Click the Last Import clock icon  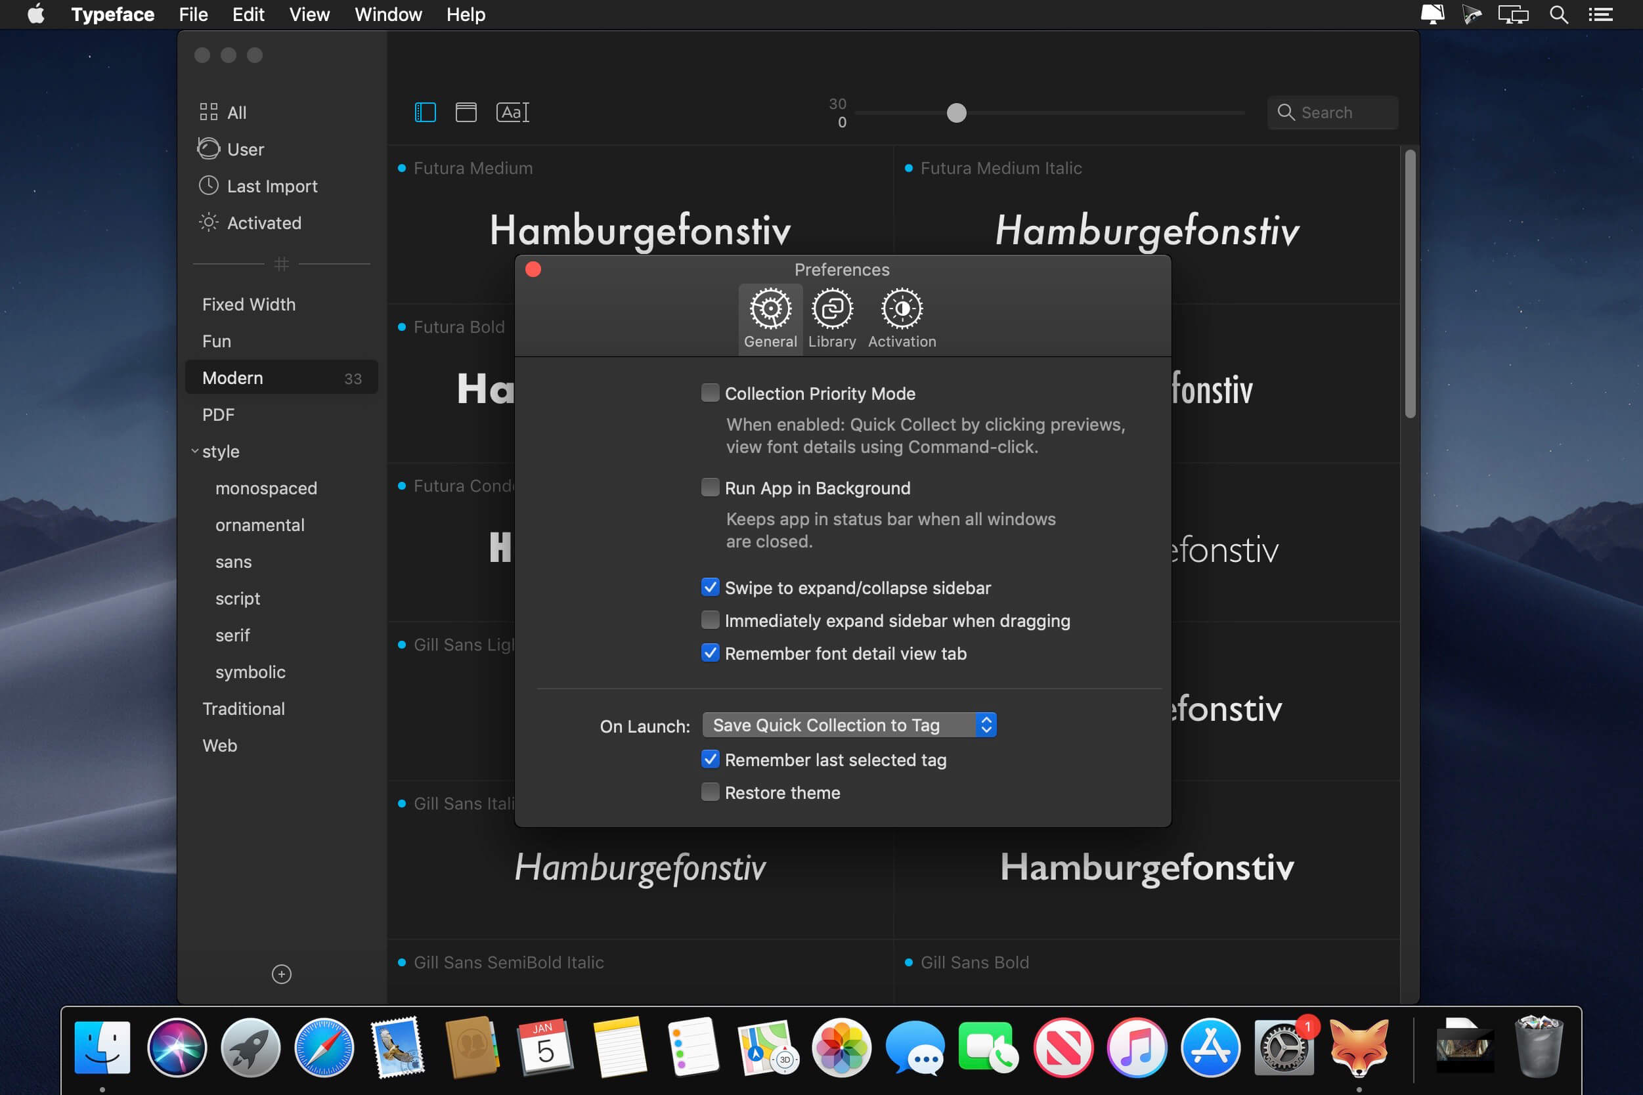click(x=208, y=186)
